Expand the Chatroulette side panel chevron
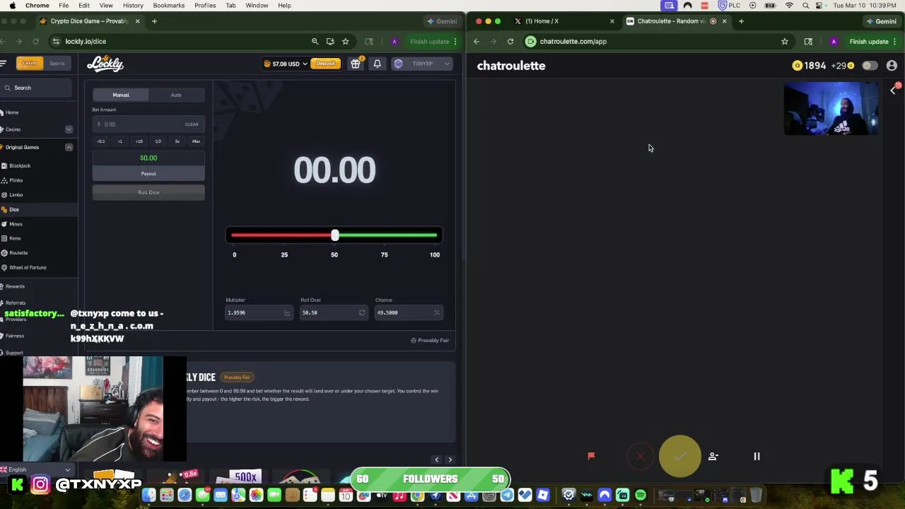Screen dimensions: 905x509 point(892,90)
